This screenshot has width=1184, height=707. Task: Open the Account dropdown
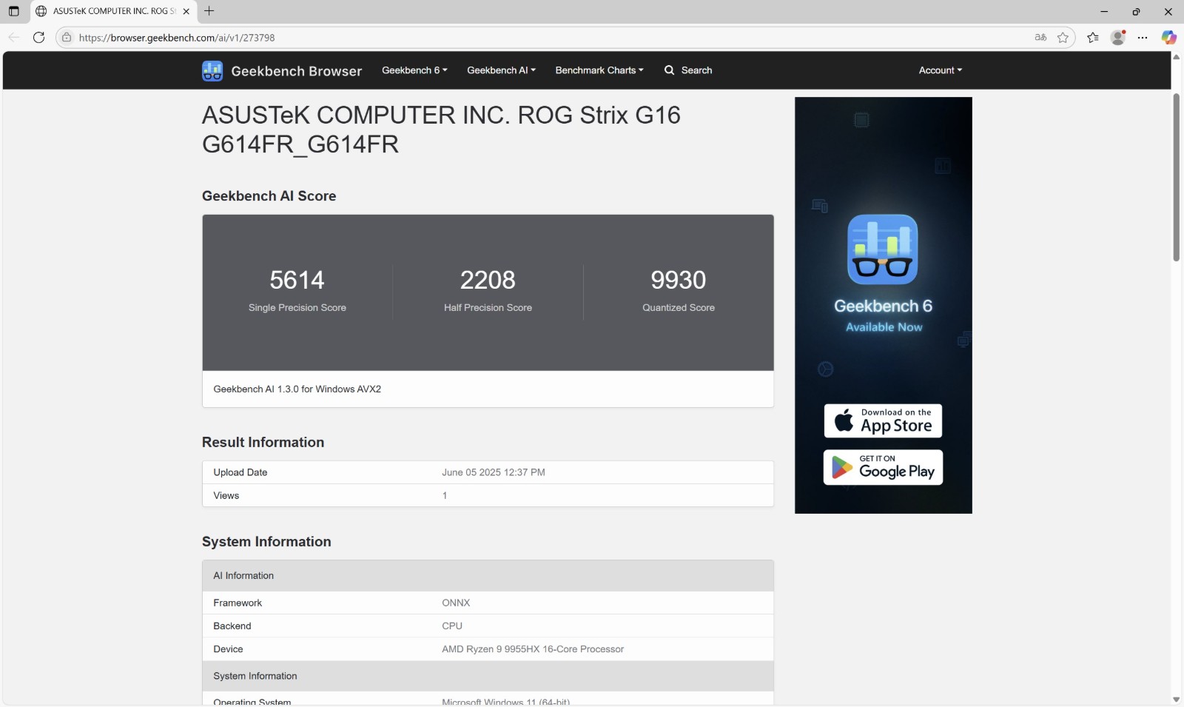[x=941, y=70]
